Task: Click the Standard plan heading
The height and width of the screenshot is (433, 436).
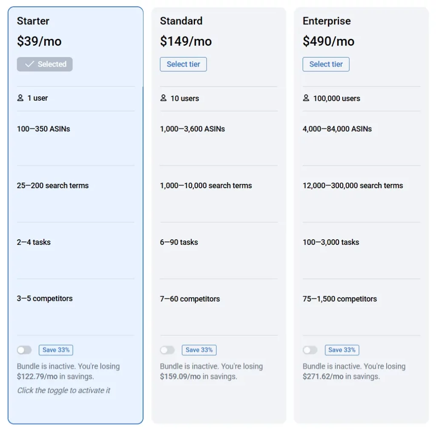Action: [x=181, y=20]
